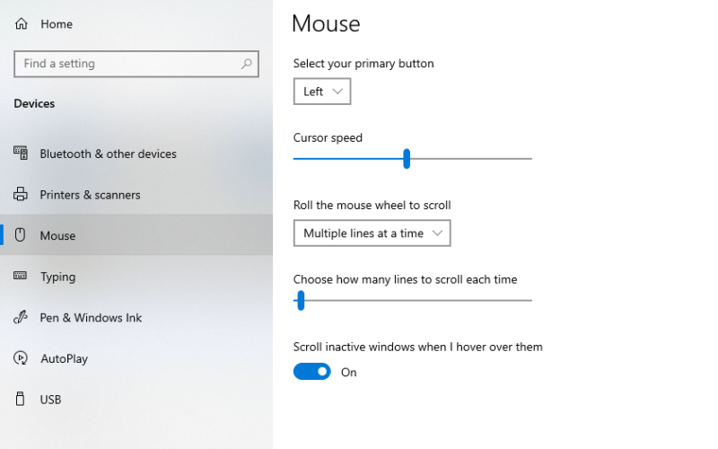Click the search magnifier icon
This screenshot has height=449, width=718.
point(246,64)
